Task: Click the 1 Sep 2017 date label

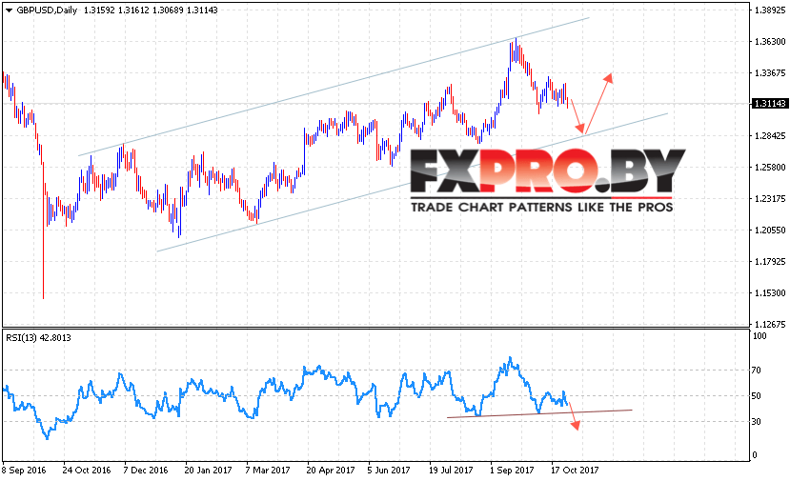Action: click(512, 471)
